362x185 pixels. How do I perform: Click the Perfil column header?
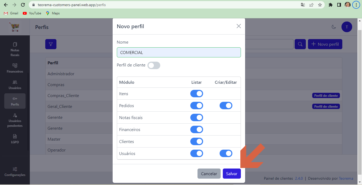click(53, 63)
